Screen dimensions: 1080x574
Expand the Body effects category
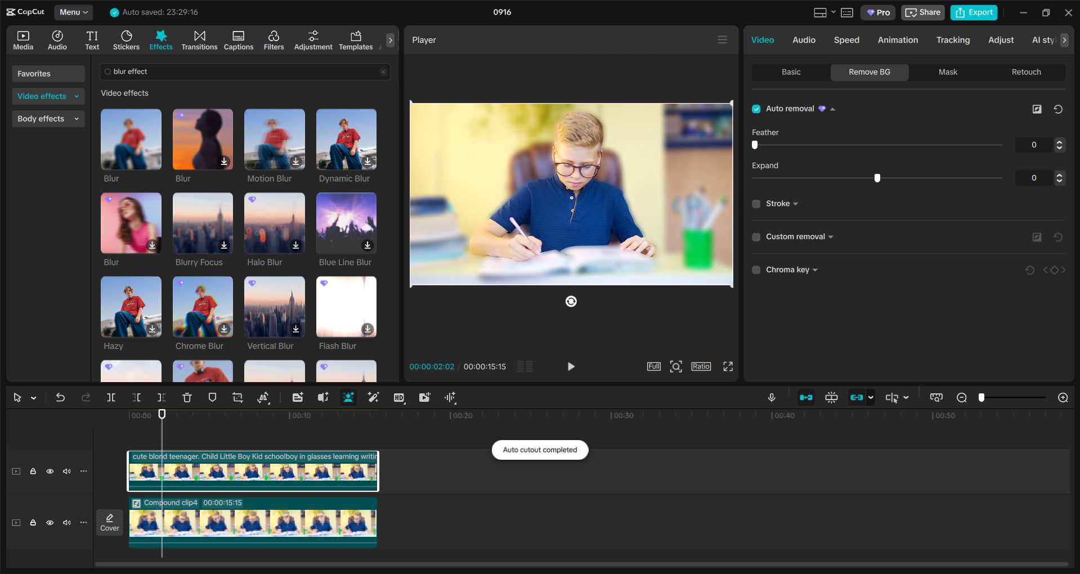[48, 119]
